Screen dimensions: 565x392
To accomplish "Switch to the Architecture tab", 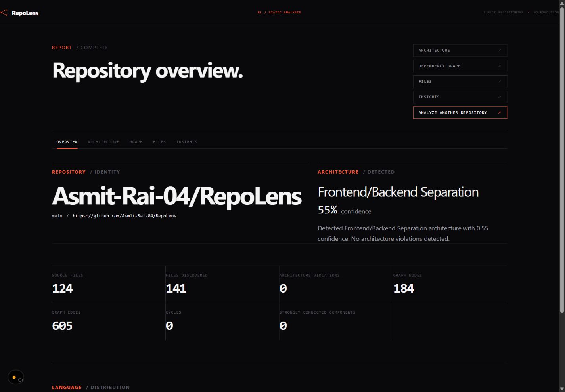I will 103,142.
